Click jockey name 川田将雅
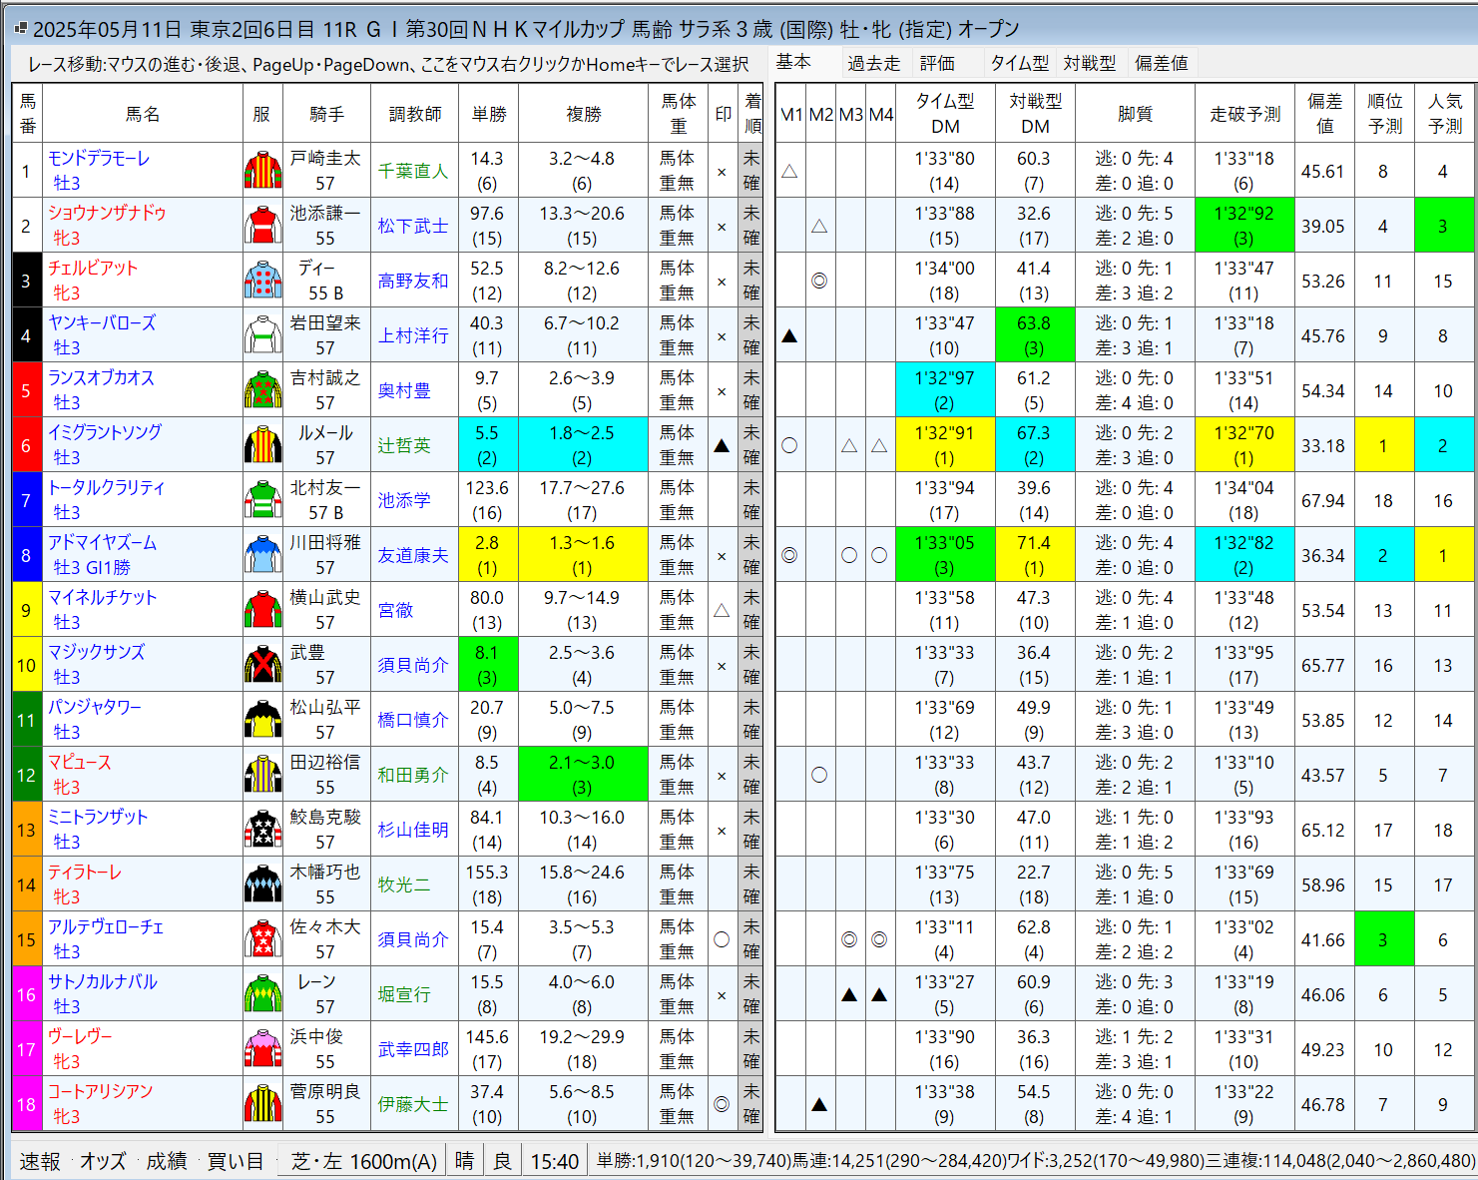The height and width of the screenshot is (1180, 1478). pos(325,542)
